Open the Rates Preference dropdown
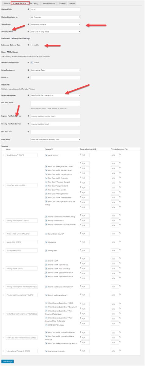This screenshot has width=145, height=366. pos(56,70)
